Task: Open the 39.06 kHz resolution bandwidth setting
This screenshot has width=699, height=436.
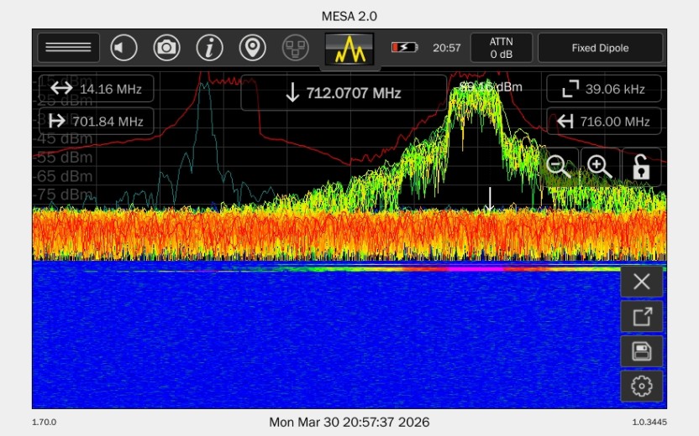Action: tap(603, 89)
